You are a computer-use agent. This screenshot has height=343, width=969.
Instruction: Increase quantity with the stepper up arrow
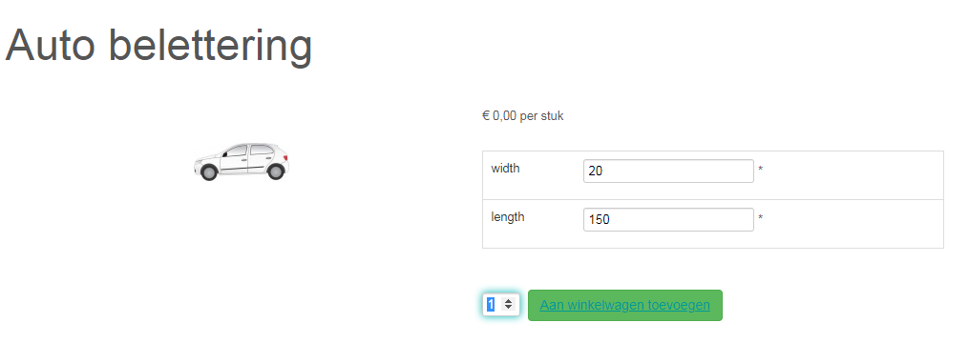click(508, 301)
